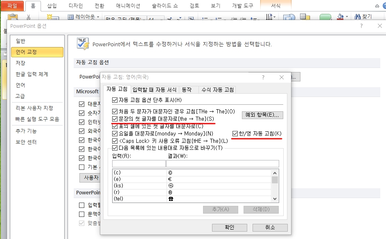The height and width of the screenshot is (239, 386).
Task: Open the Shape Fill dropdown arrow
Action: tap(347, 17)
